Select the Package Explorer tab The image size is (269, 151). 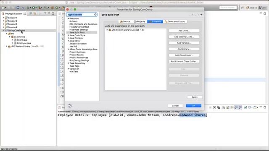(14, 13)
